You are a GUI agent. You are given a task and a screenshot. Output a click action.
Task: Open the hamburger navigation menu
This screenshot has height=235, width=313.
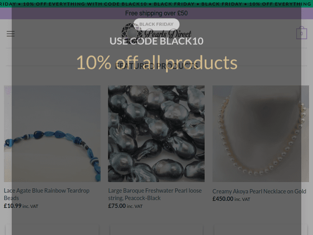10,34
